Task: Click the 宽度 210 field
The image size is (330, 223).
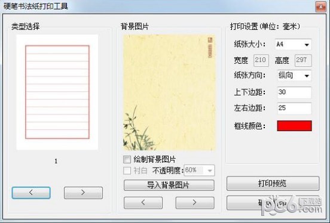Action: pyautogui.click(x=261, y=60)
